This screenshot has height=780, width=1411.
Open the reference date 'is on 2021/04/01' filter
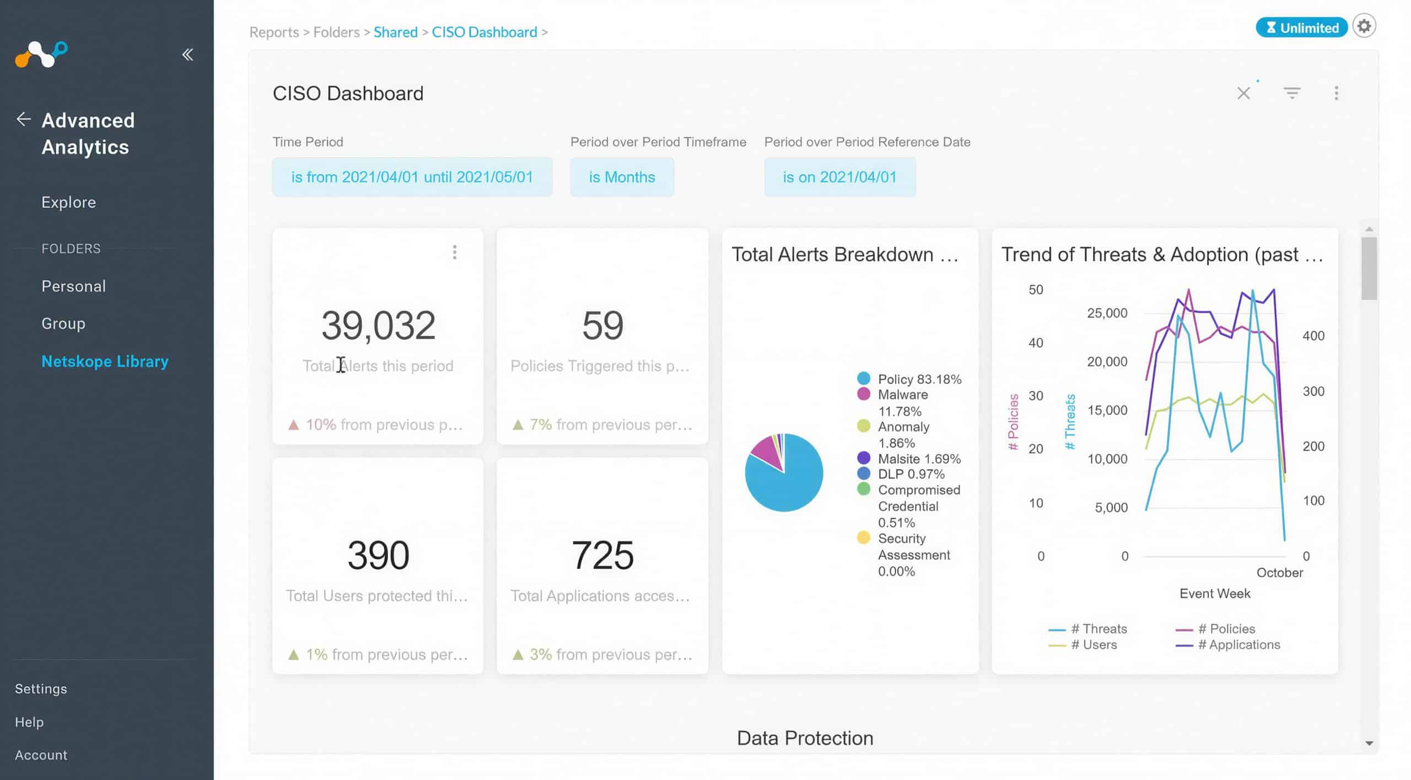click(840, 177)
